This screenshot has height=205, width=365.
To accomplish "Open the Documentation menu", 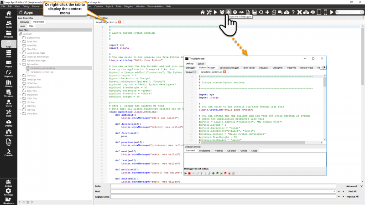I will coord(155,6).
